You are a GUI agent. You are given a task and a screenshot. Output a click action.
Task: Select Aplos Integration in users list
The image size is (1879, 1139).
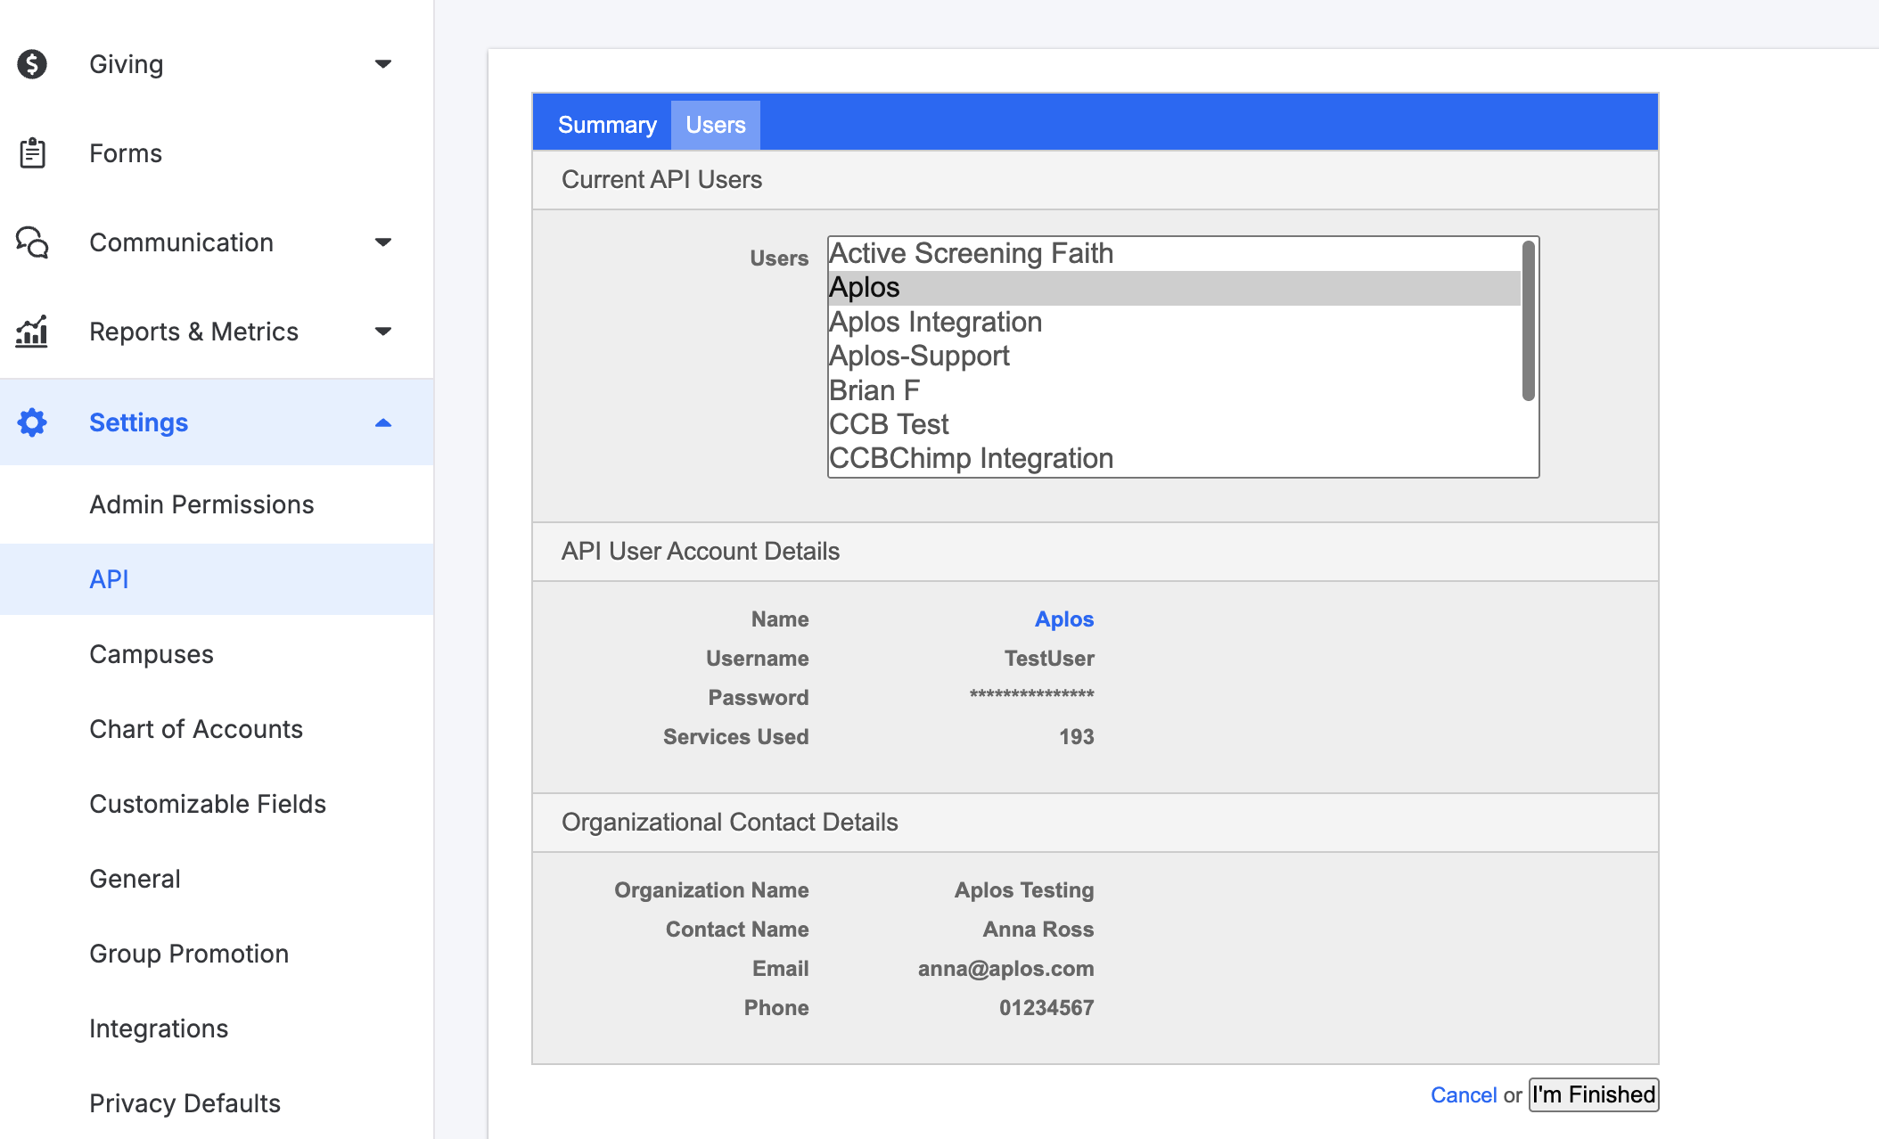pyautogui.click(x=1175, y=322)
